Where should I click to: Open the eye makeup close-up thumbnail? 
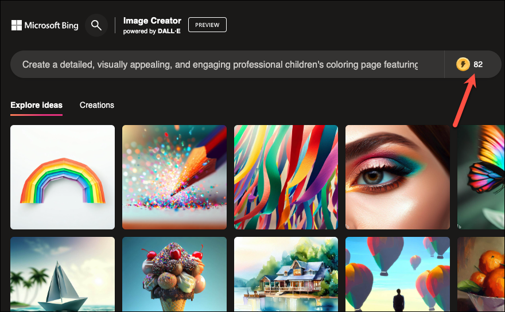(398, 177)
